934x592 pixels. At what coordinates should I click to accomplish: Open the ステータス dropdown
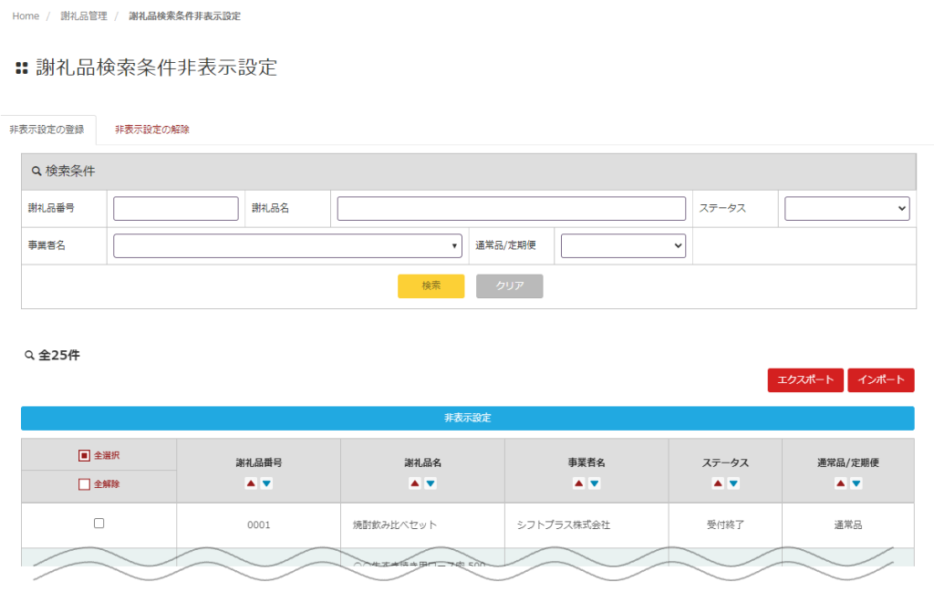click(846, 209)
